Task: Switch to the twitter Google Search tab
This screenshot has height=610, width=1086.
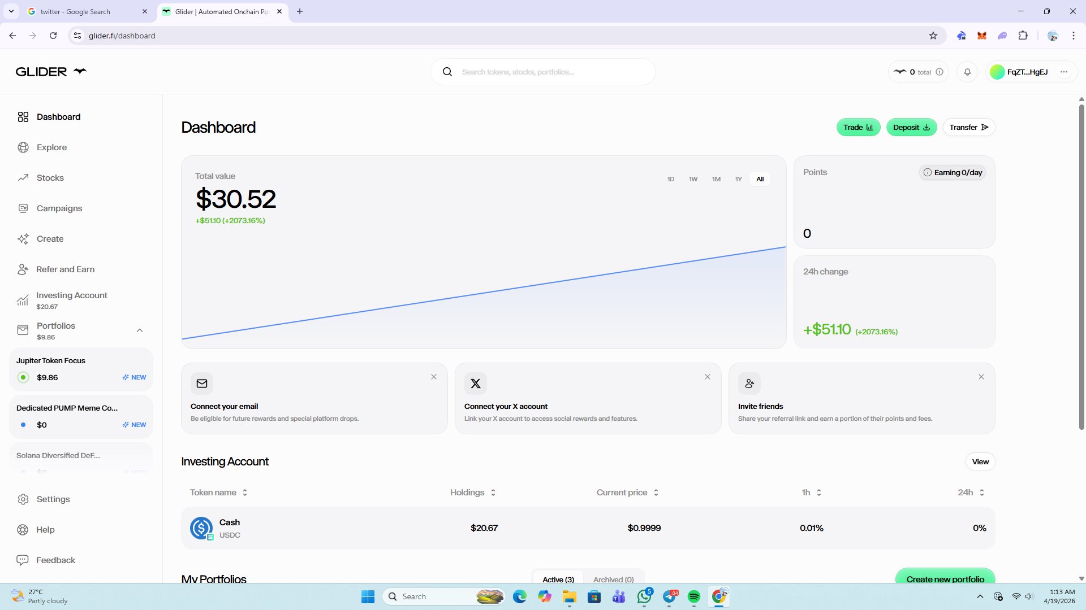Action: pyautogui.click(x=75, y=11)
